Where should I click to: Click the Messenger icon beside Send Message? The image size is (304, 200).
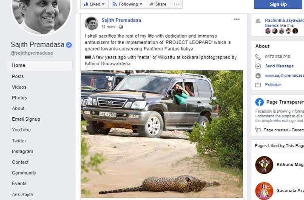pos(258,66)
